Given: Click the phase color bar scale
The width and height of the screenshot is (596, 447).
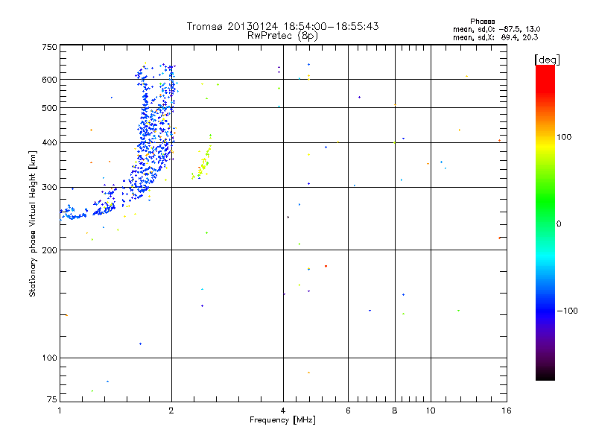Looking at the screenshot, I should click(x=545, y=222).
